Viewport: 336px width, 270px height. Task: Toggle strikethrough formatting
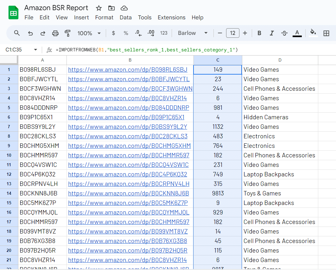(x=284, y=33)
